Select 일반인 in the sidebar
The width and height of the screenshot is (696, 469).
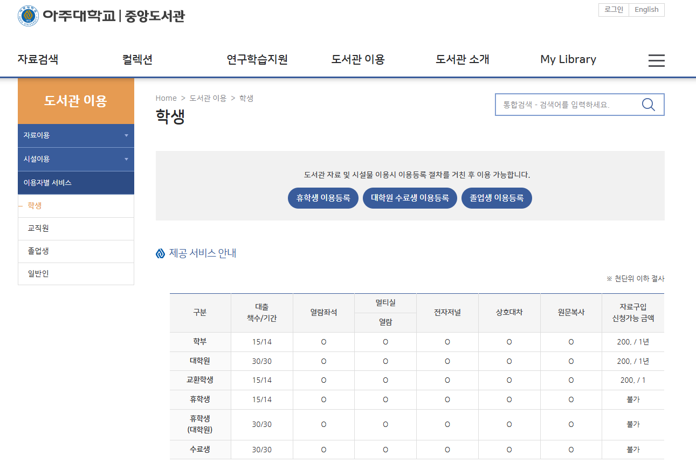click(38, 274)
